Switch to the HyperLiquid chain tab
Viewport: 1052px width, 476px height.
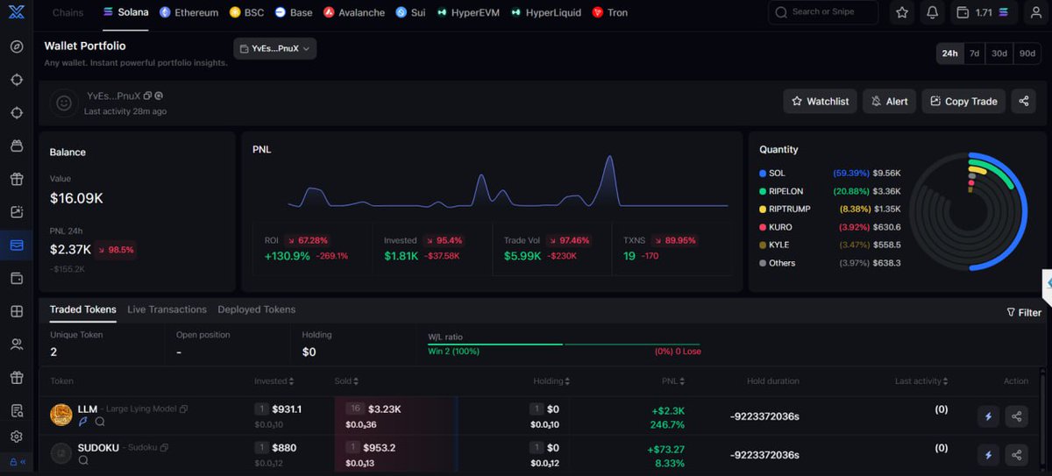click(x=545, y=12)
